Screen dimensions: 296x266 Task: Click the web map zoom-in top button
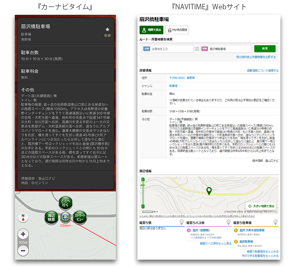click(143, 179)
